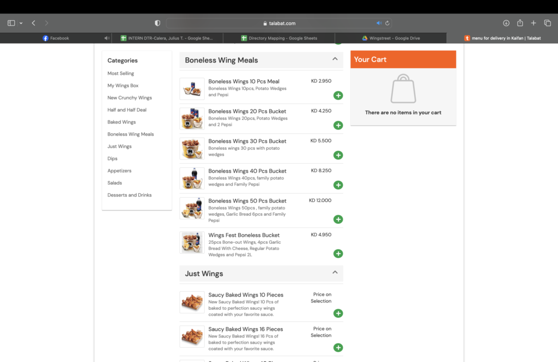The width and height of the screenshot is (558, 362).
Task: Switch to Directory Mapping Google Sheets tab
Action: [279, 38]
